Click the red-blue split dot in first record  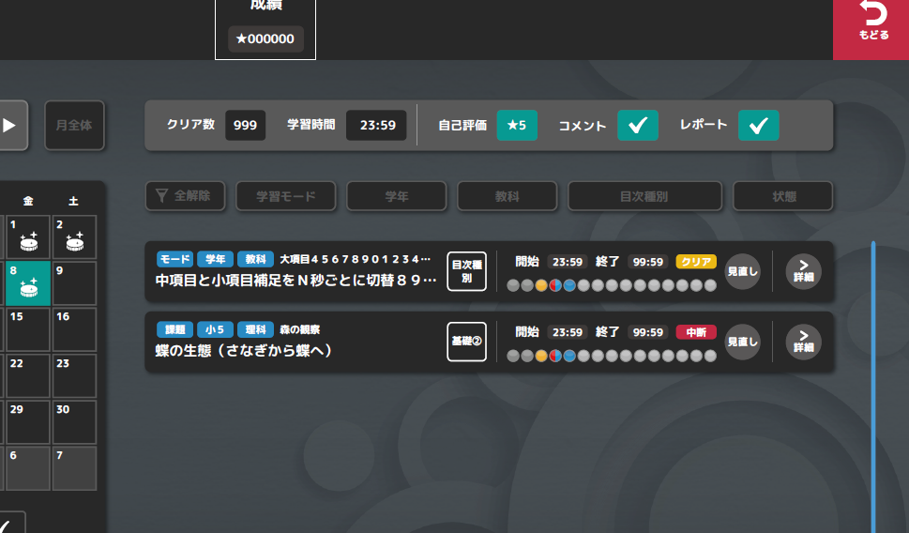click(555, 285)
